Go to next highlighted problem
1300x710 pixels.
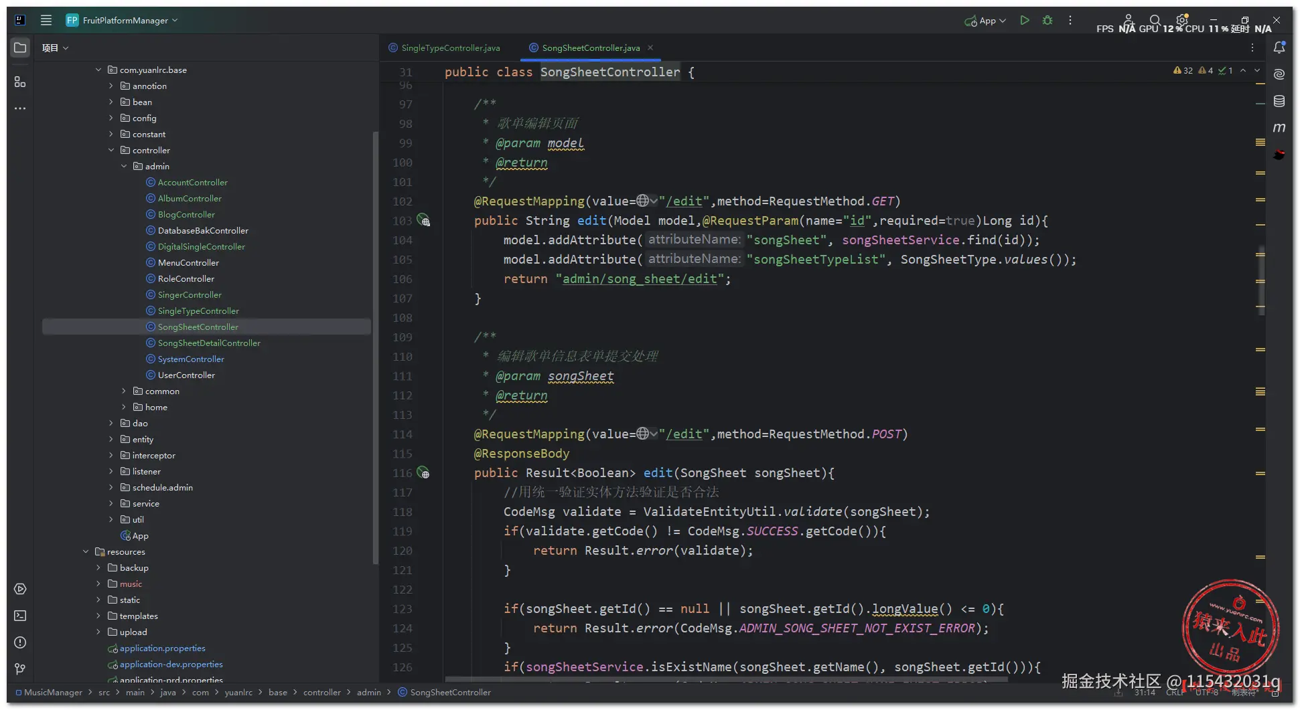click(x=1257, y=70)
